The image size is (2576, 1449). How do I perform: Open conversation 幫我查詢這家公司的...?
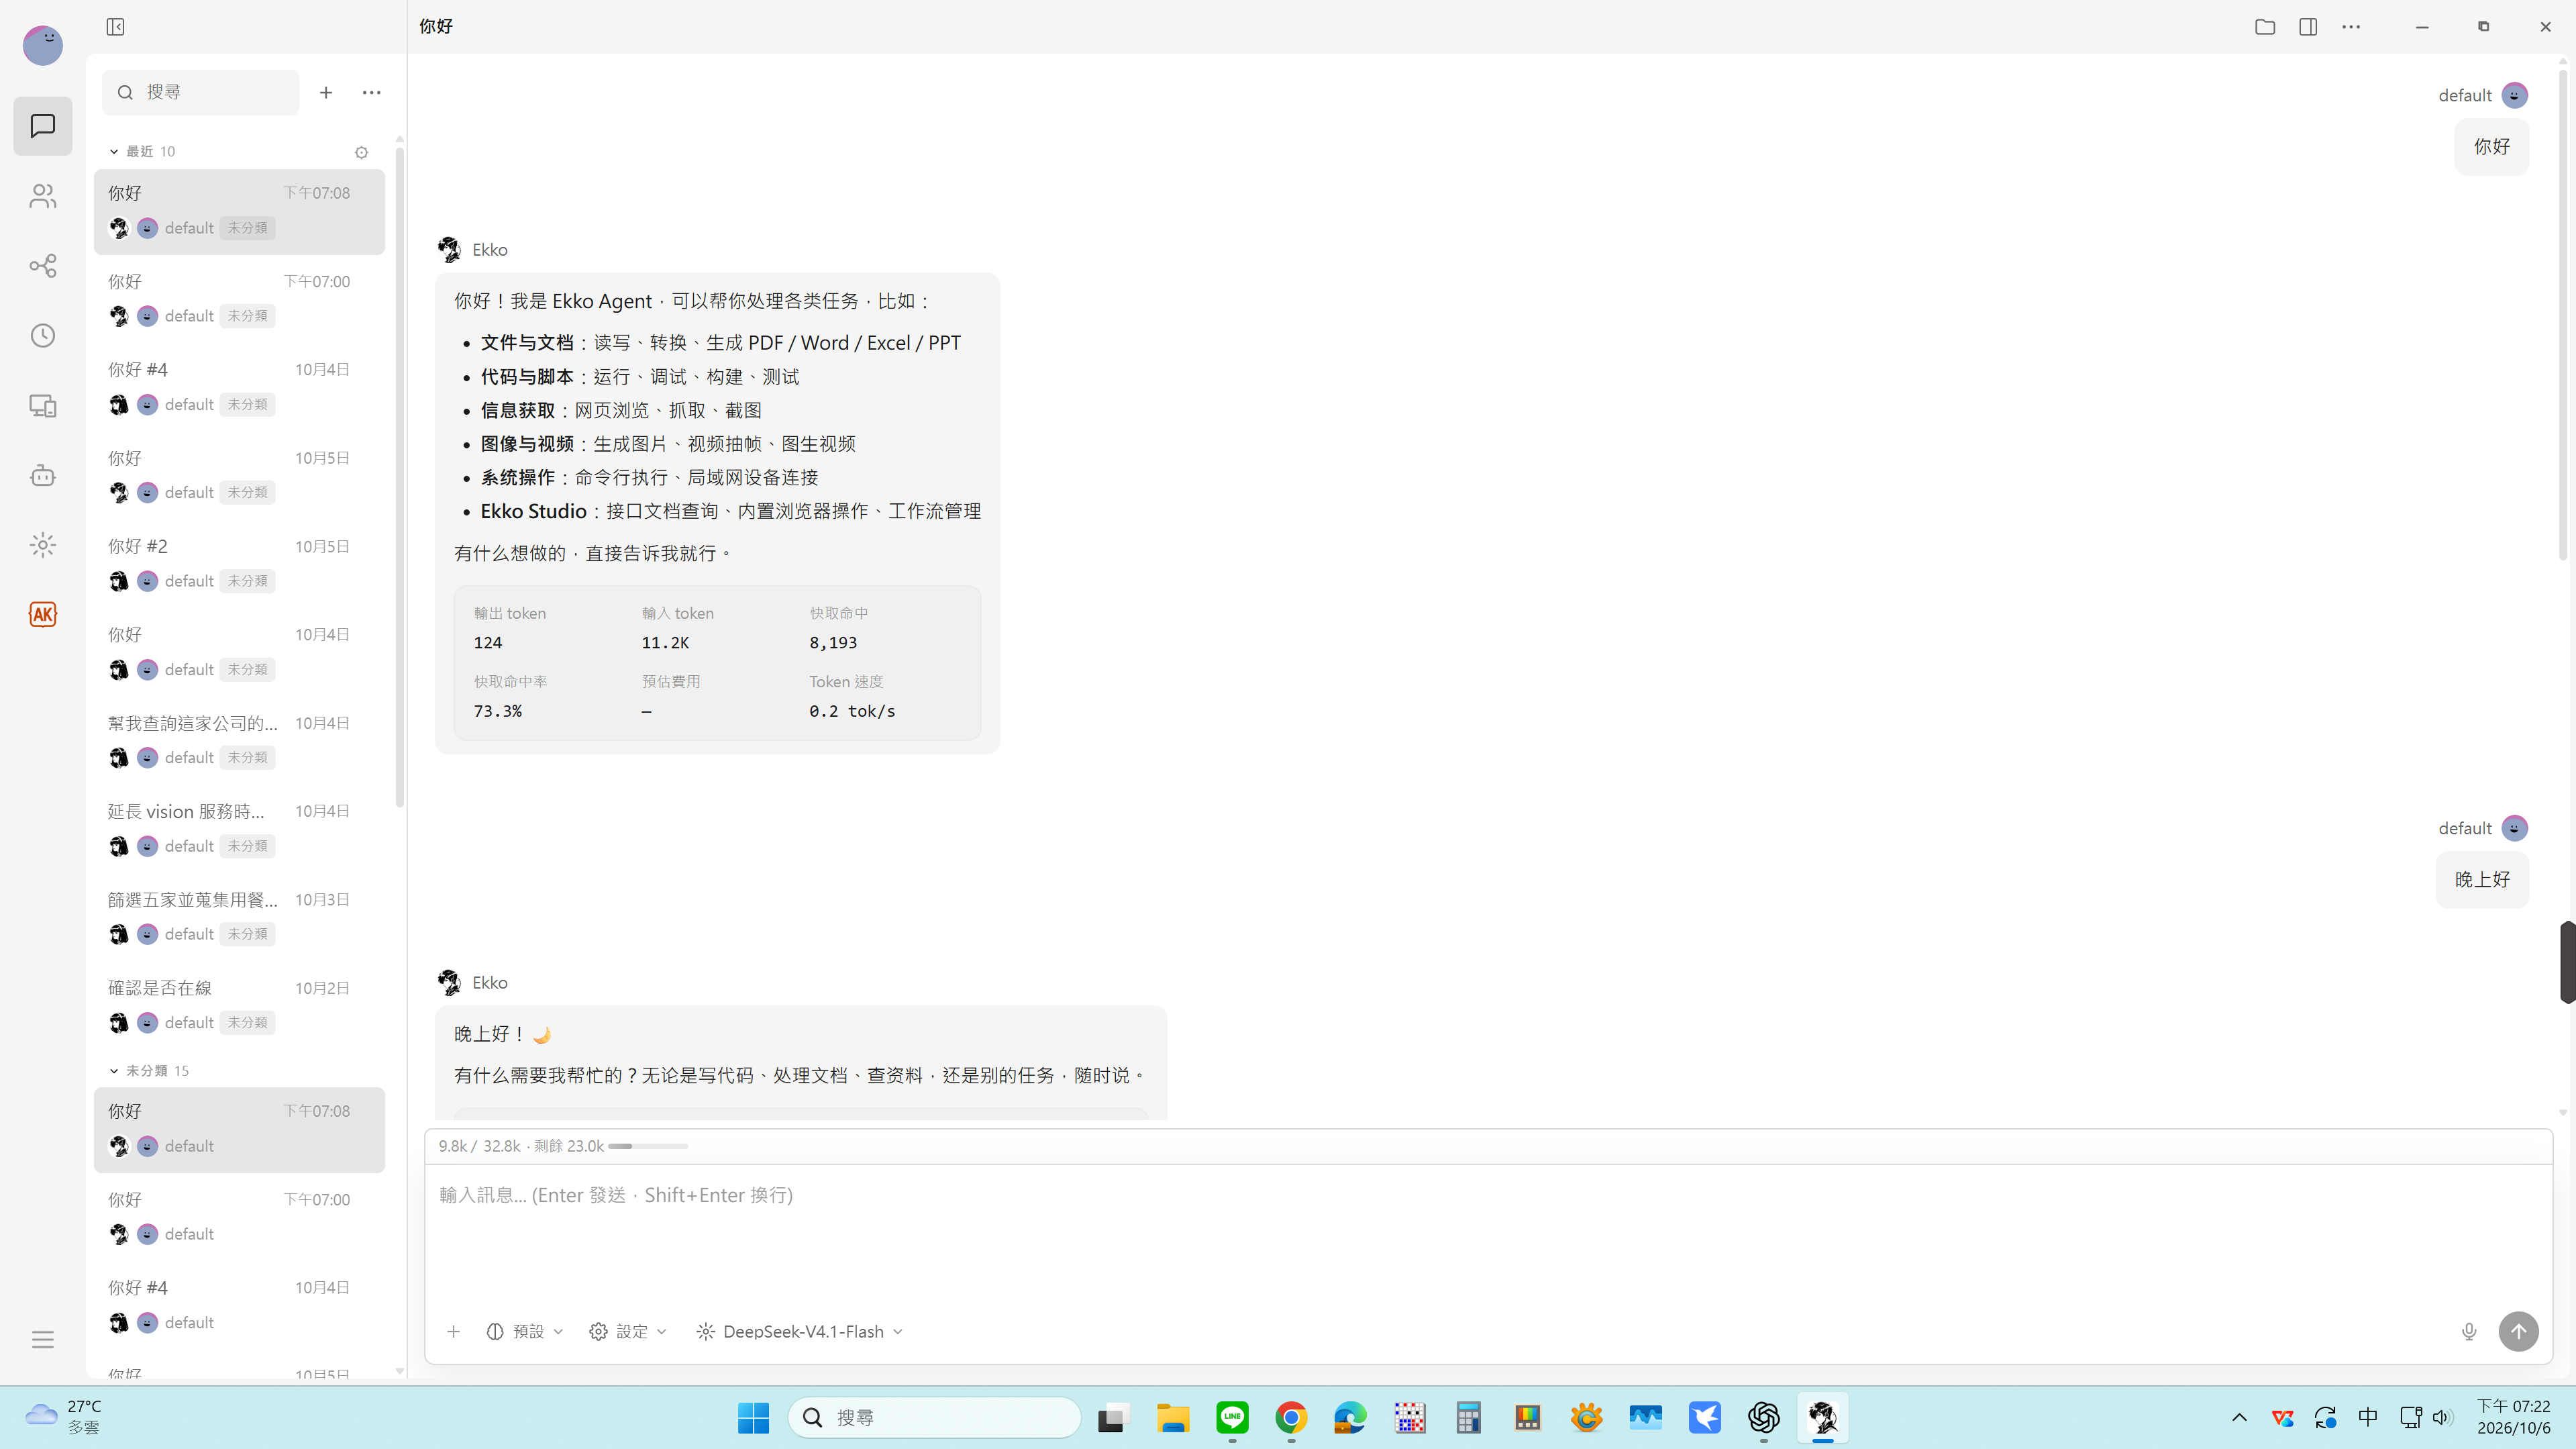tap(239, 741)
